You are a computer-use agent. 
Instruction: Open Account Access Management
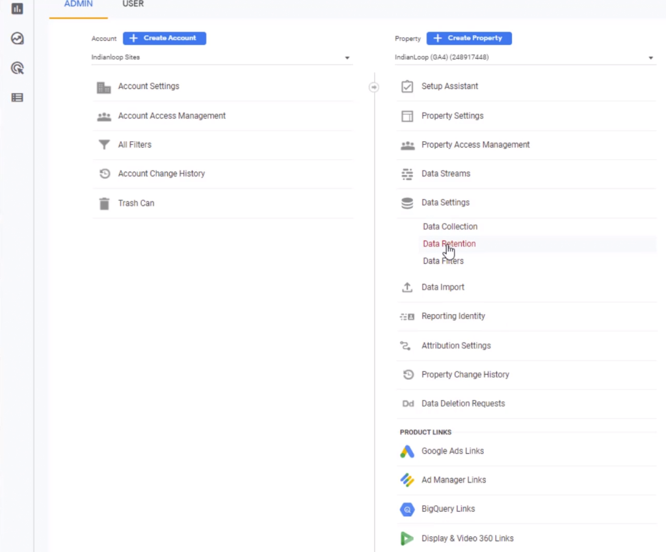point(172,116)
